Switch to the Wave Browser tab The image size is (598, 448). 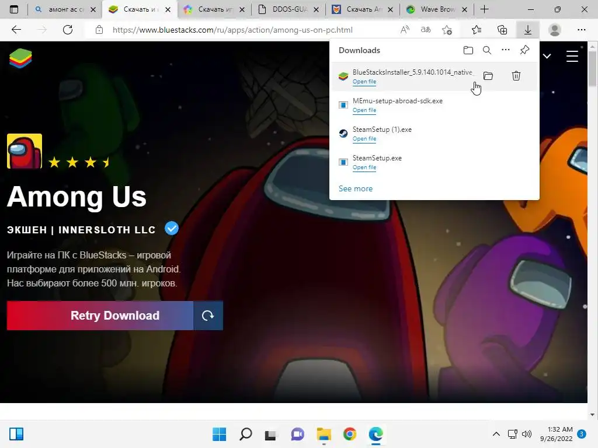point(437,9)
